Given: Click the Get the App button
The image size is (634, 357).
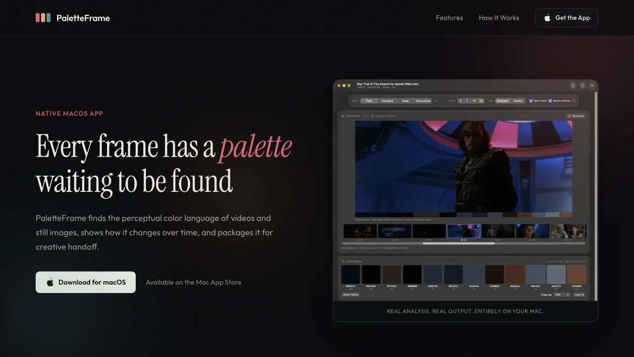Looking at the screenshot, I should (x=567, y=18).
